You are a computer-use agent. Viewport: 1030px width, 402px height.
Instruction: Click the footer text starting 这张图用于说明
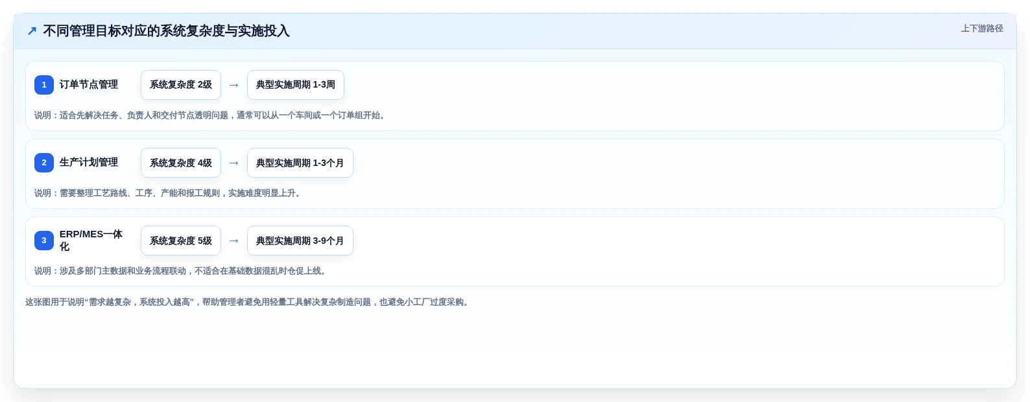tap(248, 302)
